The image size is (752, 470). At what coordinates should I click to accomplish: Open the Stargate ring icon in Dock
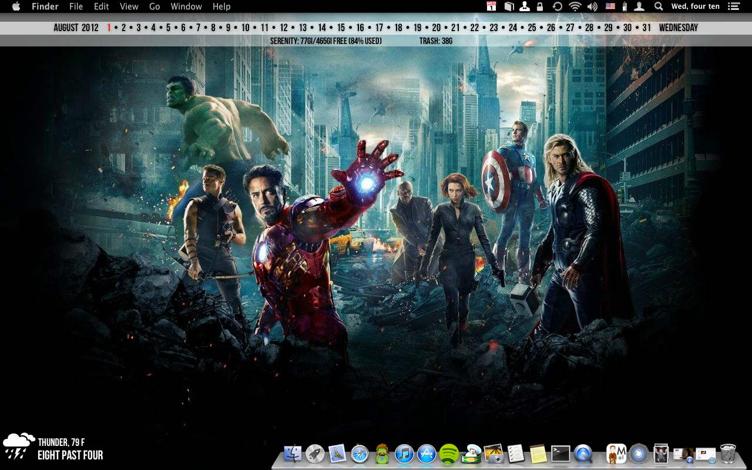click(639, 454)
